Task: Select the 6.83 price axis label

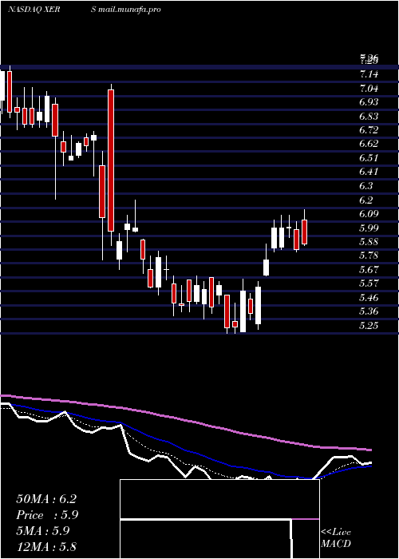Action: (369, 117)
